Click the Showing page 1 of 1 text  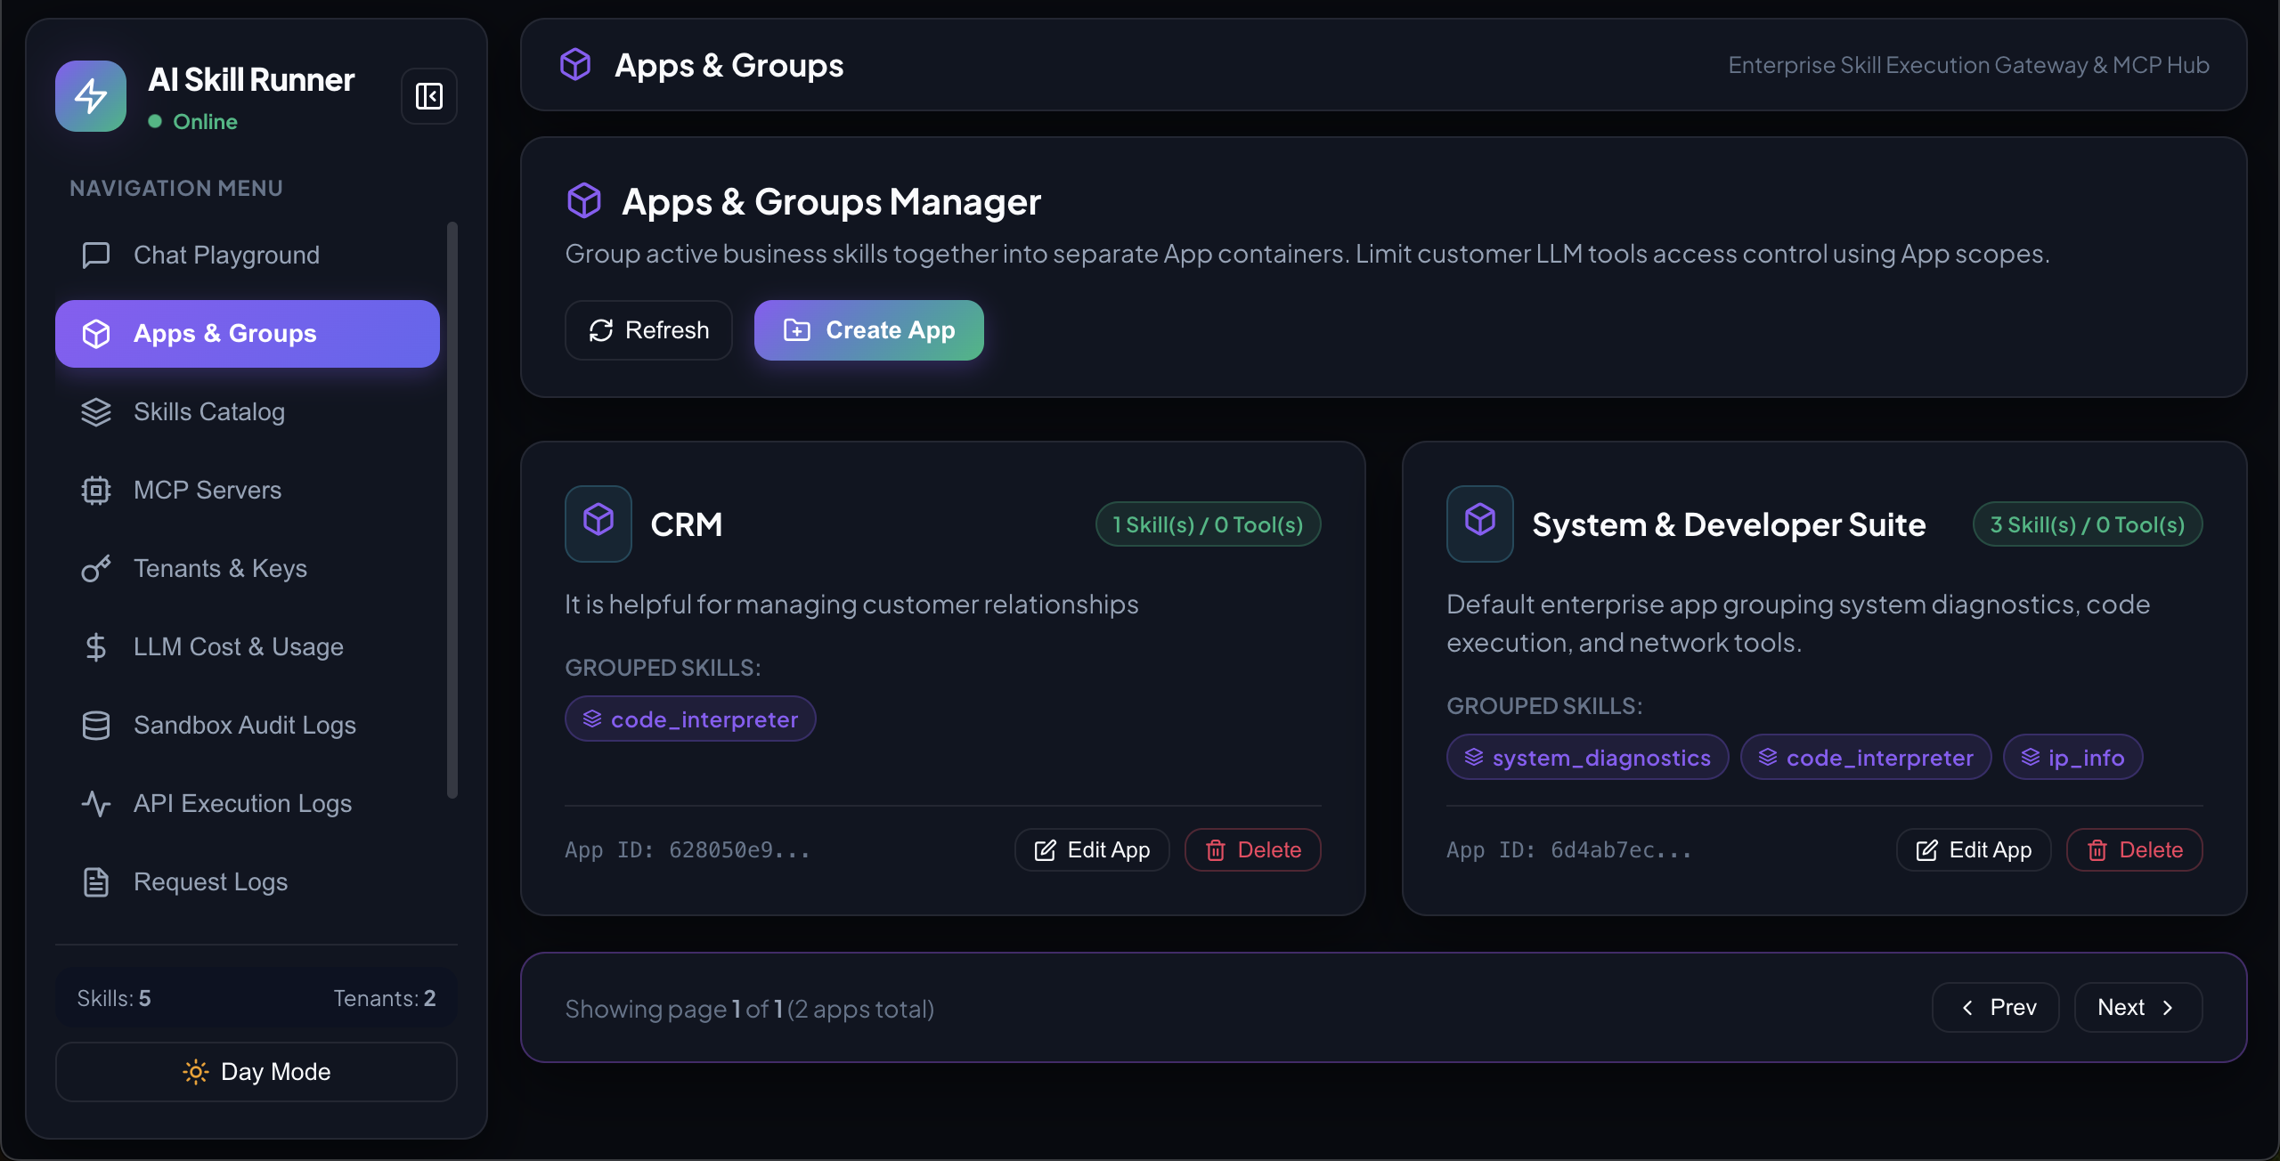pyautogui.click(x=750, y=1009)
